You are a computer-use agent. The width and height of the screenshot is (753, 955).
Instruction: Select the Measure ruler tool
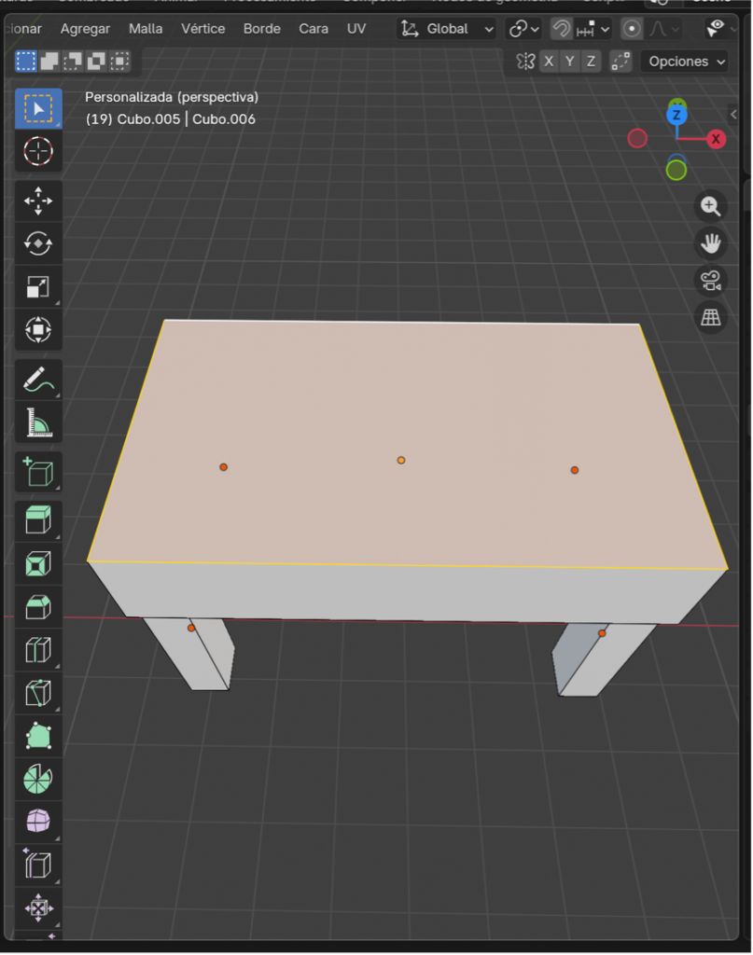(x=38, y=422)
